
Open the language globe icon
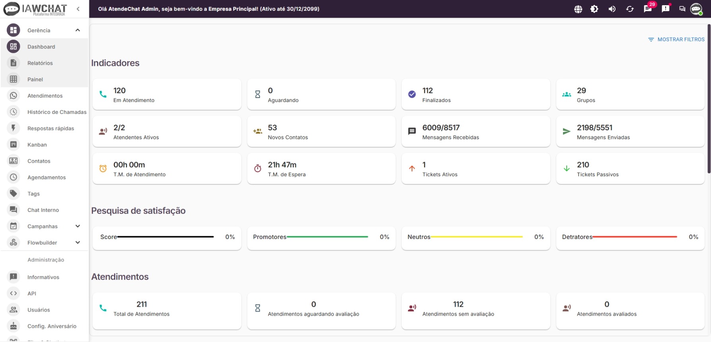click(x=578, y=9)
